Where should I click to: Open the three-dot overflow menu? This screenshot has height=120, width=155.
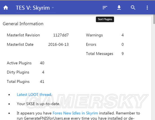pos(147,8)
